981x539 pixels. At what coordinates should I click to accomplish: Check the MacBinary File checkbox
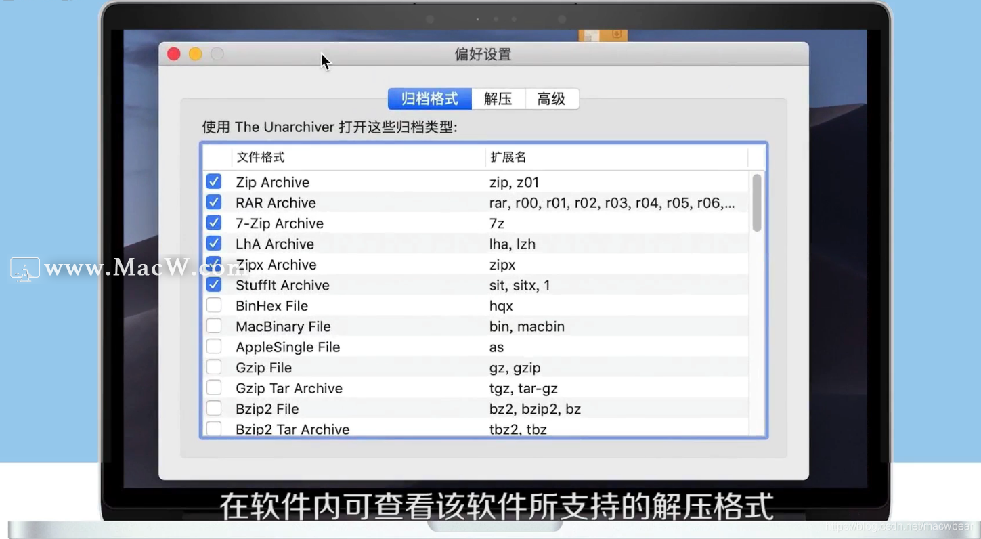pyautogui.click(x=214, y=326)
